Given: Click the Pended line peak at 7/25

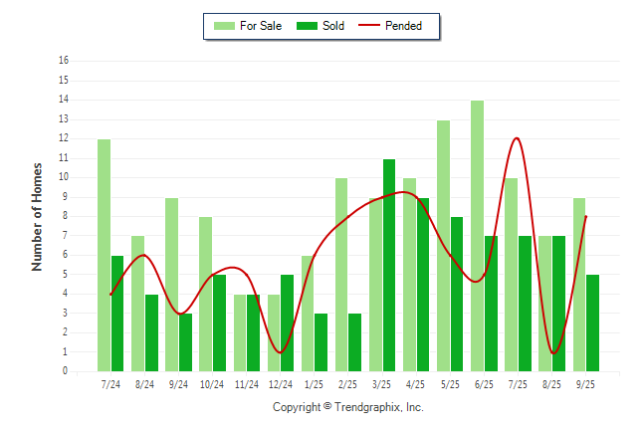Looking at the screenshot, I should 516,138.
